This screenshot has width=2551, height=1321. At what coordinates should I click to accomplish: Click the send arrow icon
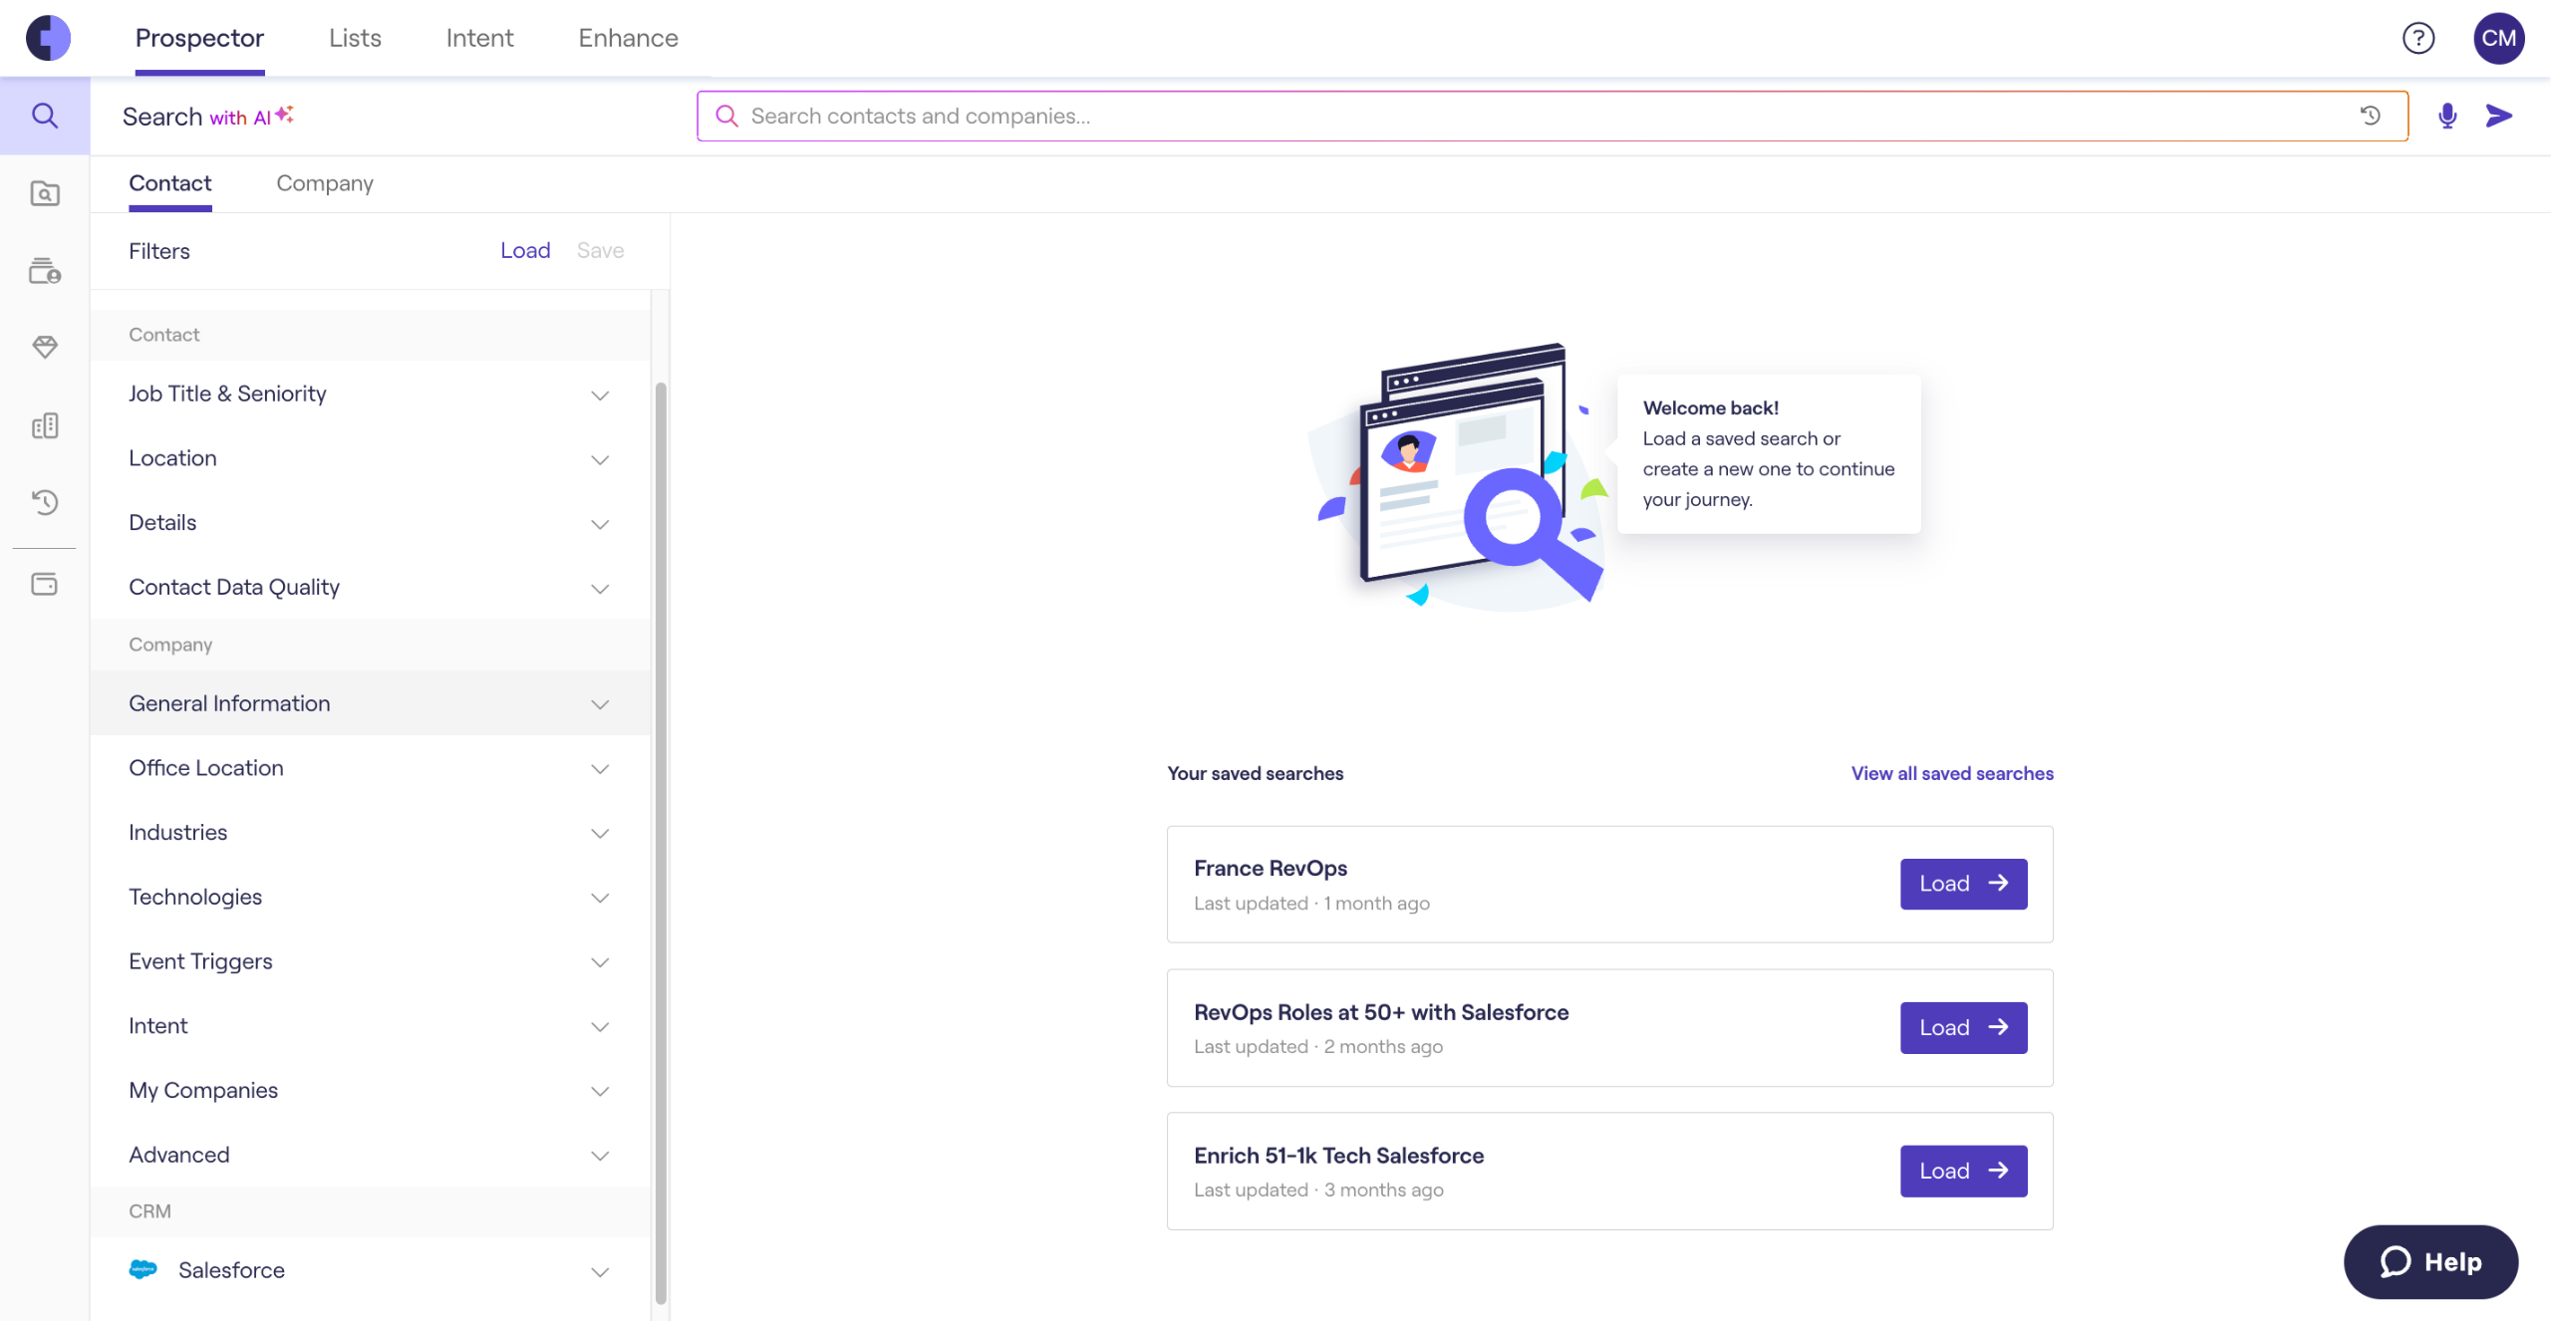click(2498, 117)
